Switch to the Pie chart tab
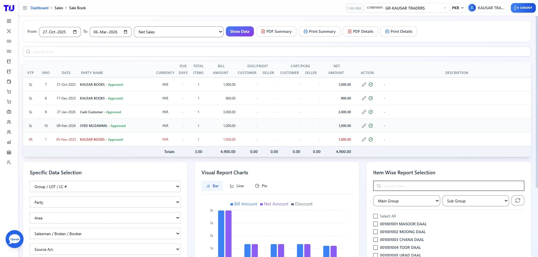 pyautogui.click(x=261, y=186)
